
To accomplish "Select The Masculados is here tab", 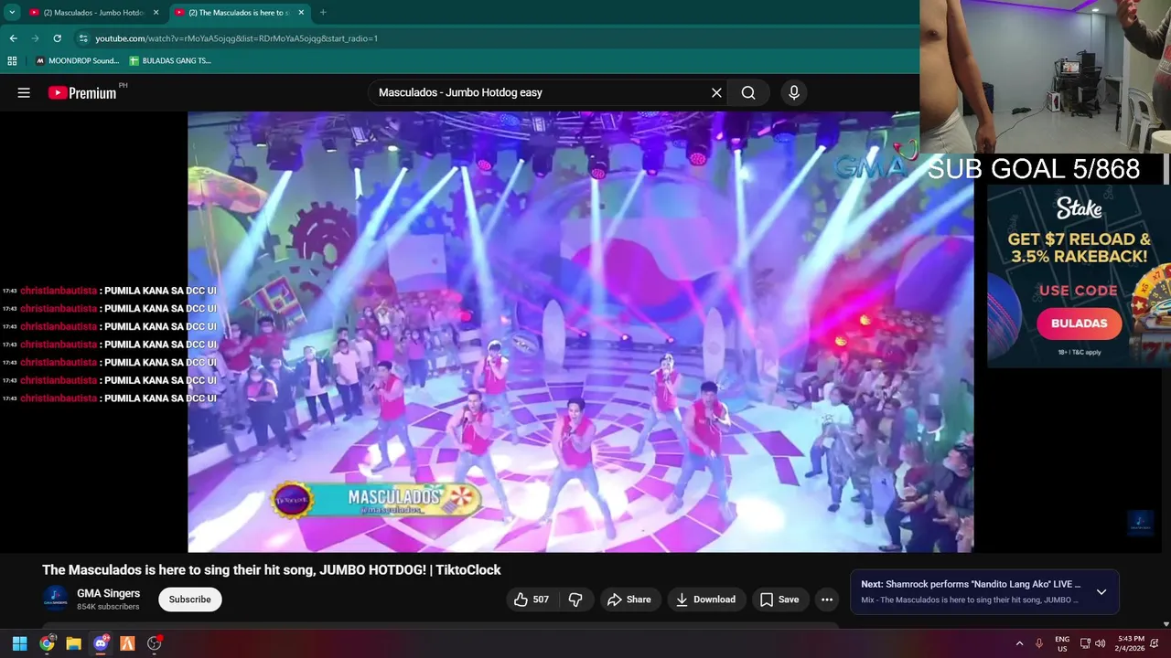I will tap(240, 13).
